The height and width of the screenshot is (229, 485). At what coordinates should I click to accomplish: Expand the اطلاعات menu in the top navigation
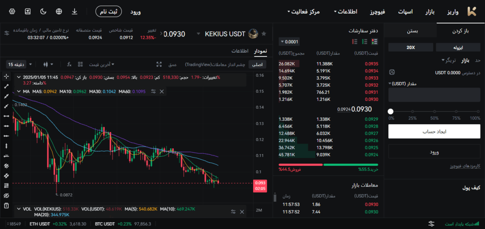tap(345, 12)
